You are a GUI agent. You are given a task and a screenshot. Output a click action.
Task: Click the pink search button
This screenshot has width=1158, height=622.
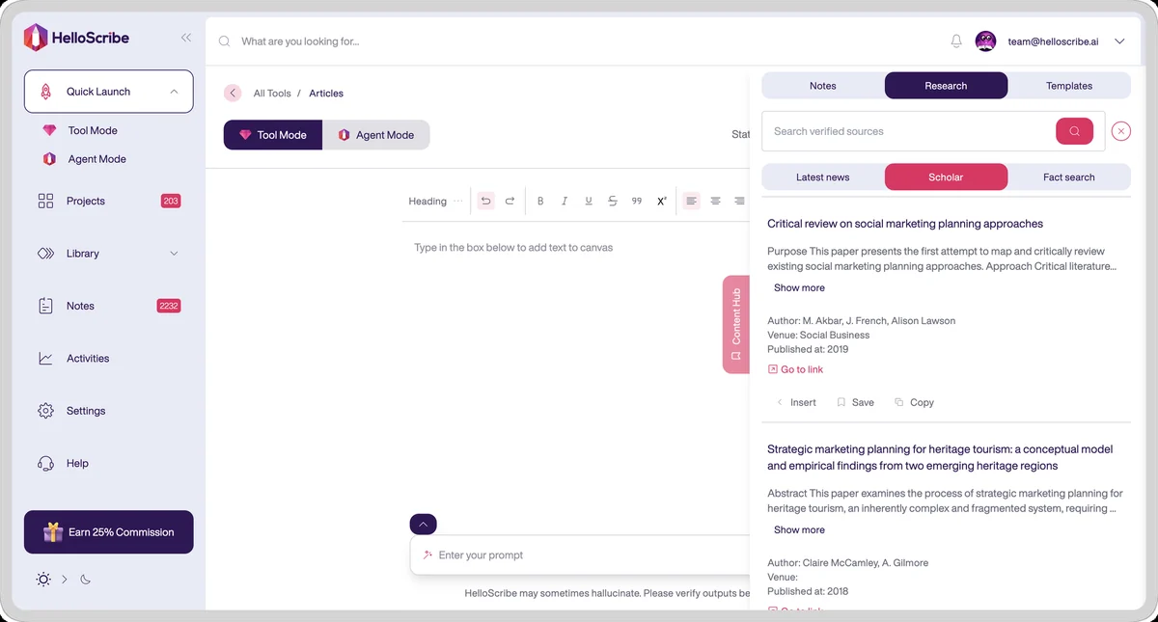(x=1074, y=131)
